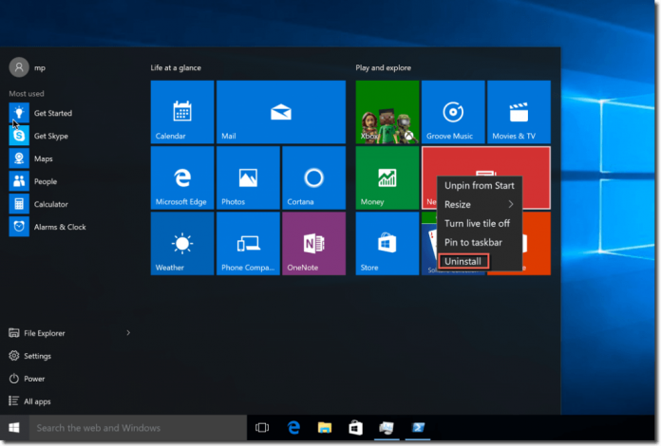Open the Store from the taskbar
The image size is (661, 446).
coord(356,428)
